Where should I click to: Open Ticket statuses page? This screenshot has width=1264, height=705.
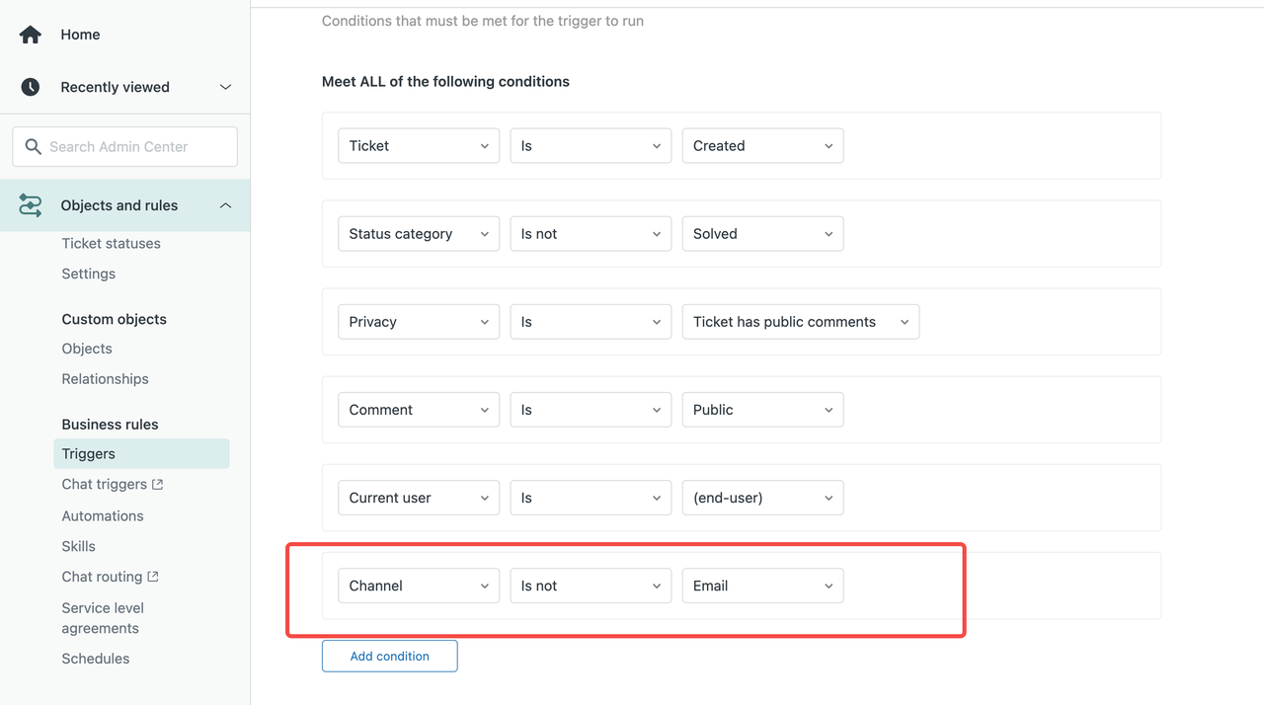click(111, 243)
